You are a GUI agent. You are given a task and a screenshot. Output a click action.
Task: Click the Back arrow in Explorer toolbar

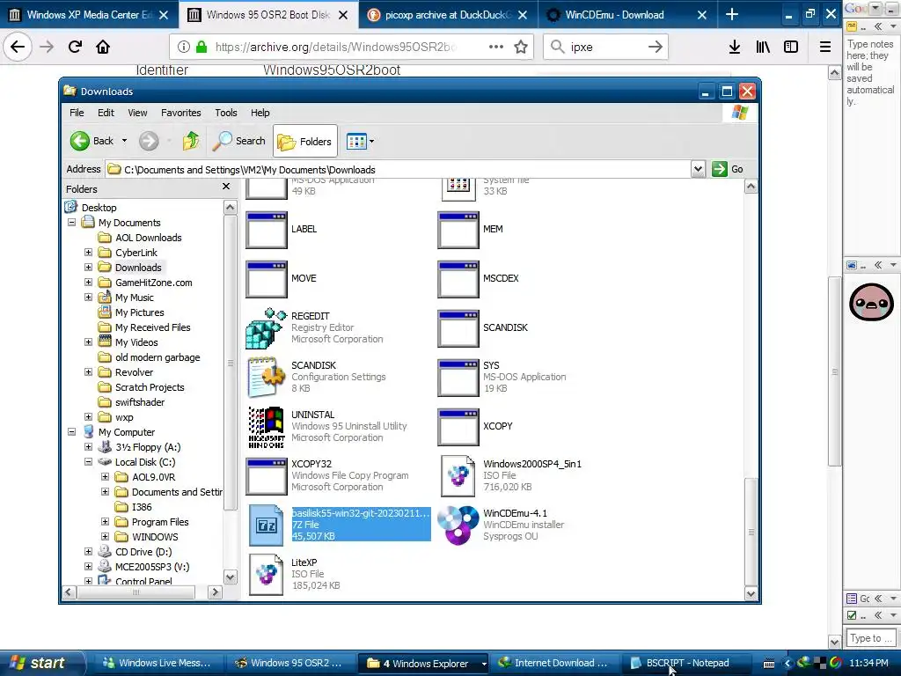point(80,141)
